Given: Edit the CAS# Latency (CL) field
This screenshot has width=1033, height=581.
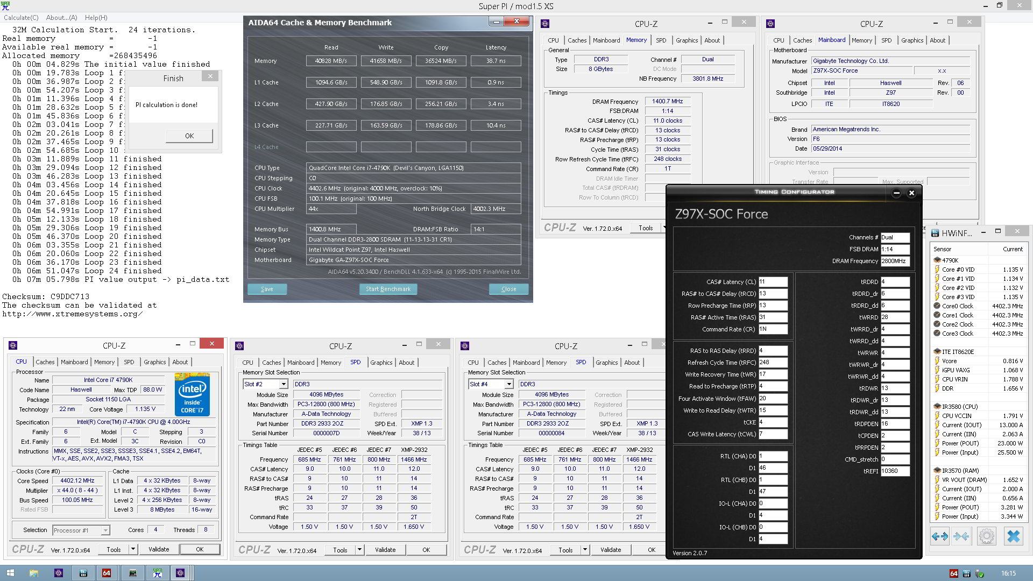Looking at the screenshot, I should 773,282.
